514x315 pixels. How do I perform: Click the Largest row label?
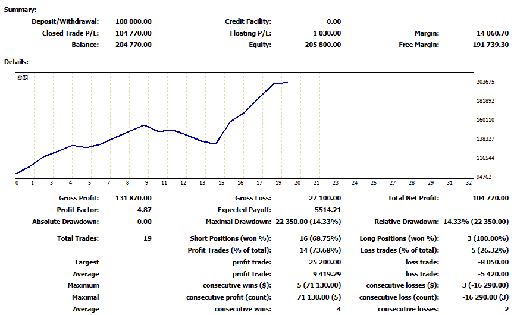pos(87,262)
